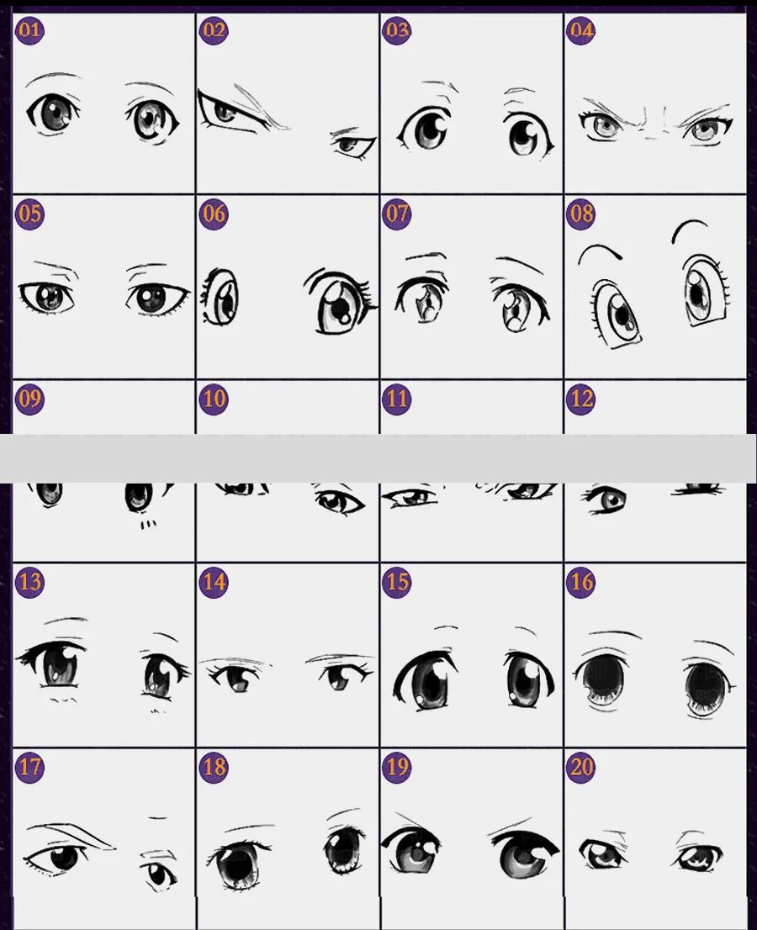Click the purple number badge 09
Screen dimensions: 757x930
29,399
